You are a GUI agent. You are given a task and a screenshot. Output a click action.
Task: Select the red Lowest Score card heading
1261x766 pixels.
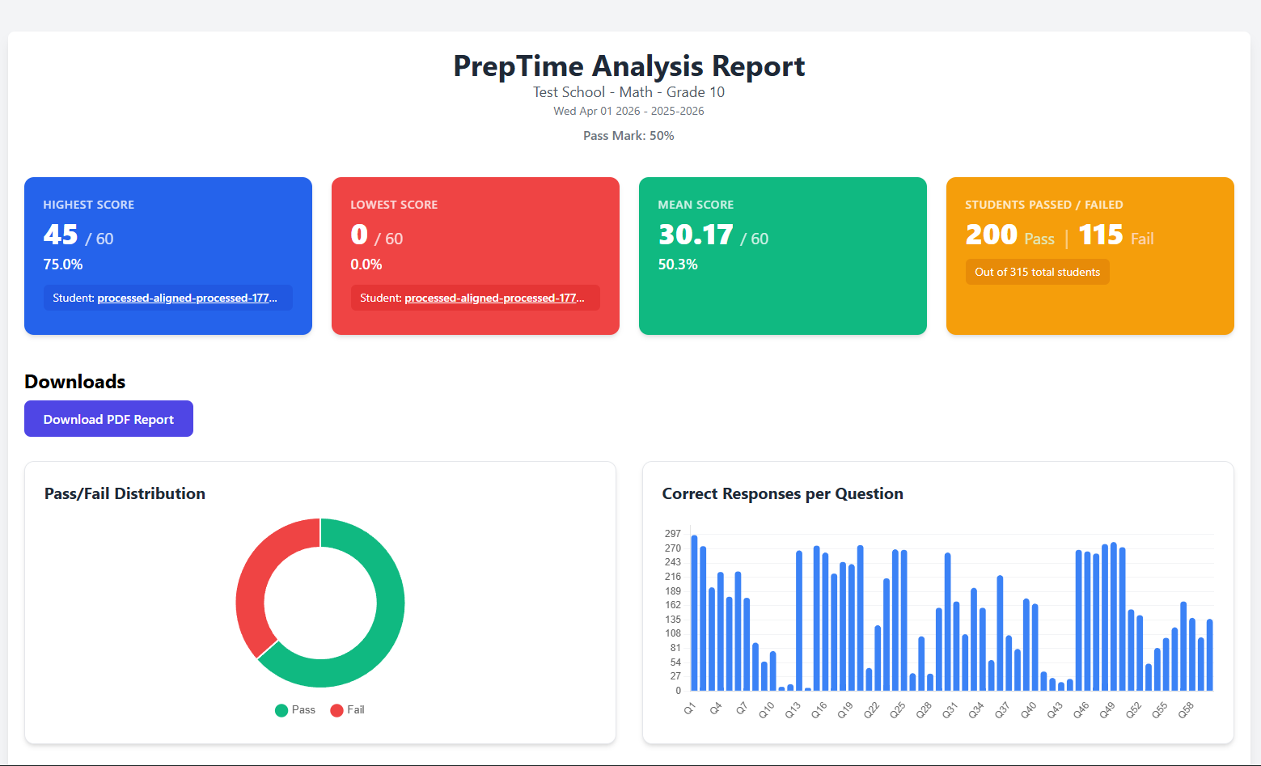394,205
